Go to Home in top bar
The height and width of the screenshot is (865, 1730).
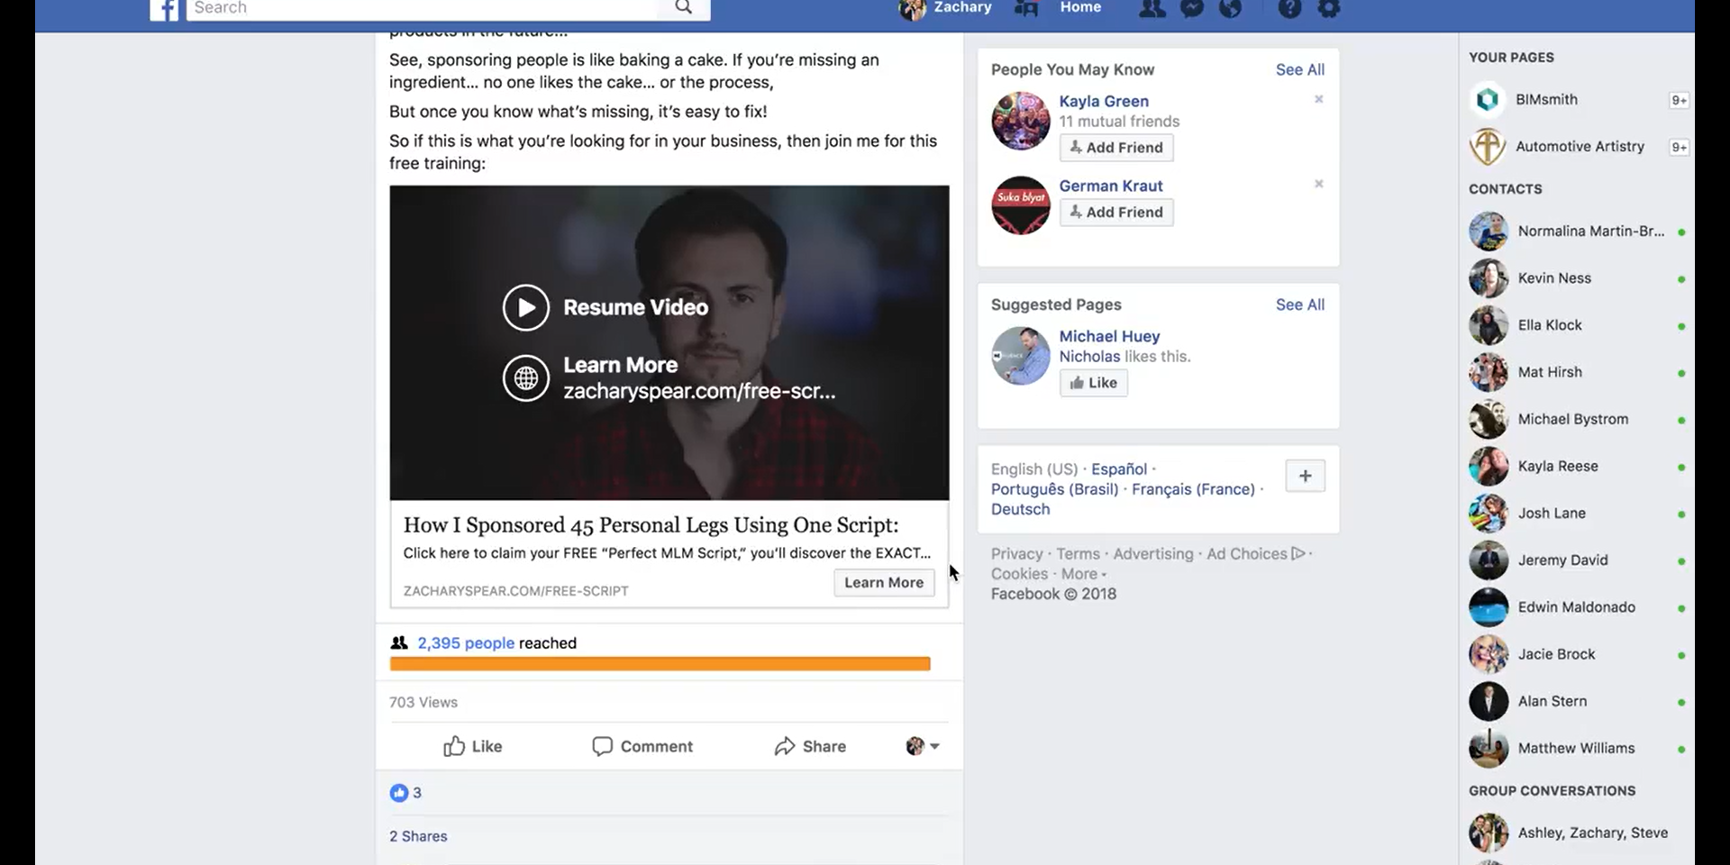(1080, 8)
